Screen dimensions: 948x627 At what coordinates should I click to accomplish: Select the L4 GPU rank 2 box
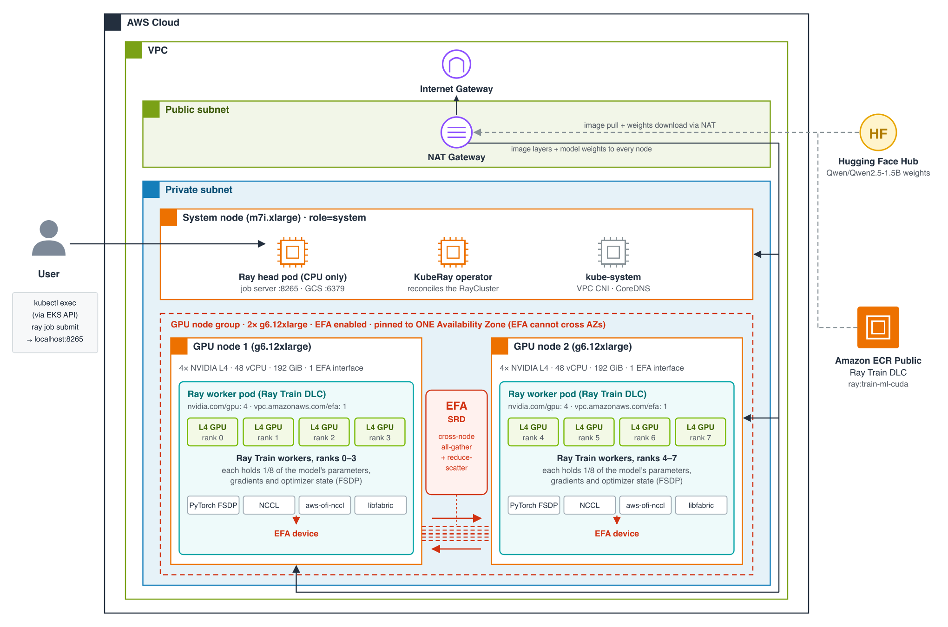tap(324, 432)
